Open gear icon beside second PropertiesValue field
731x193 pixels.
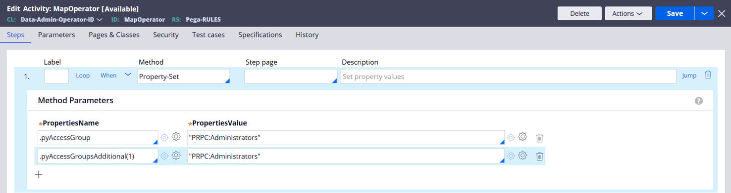click(x=522, y=155)
